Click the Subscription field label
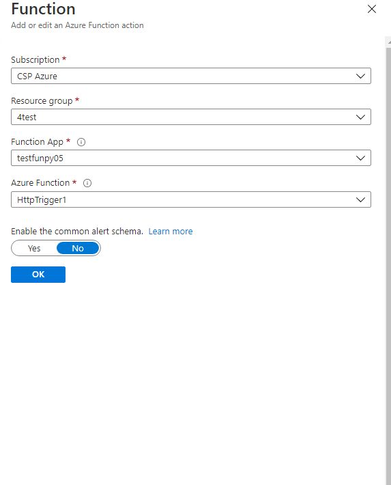Image resolution: width=391 pixels, height=485 pixels. point(35,59)
